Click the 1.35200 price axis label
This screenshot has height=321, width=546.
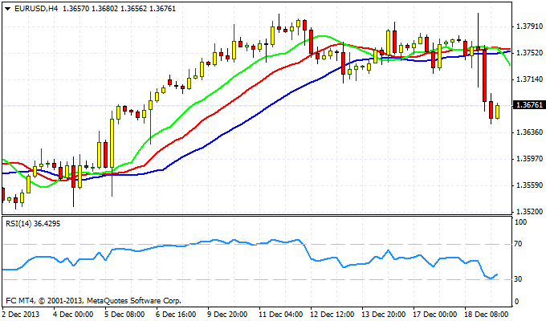point(530,212)
